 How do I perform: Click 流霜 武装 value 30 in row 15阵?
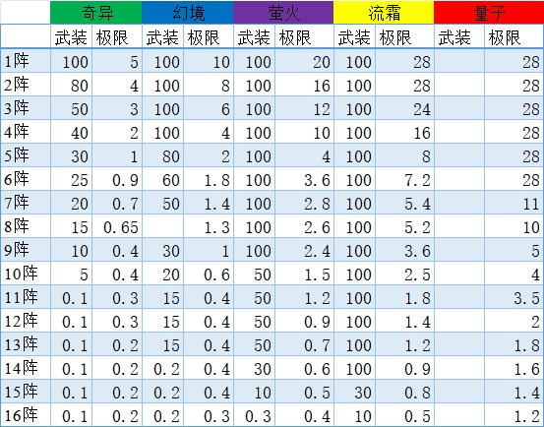(354, 392)
